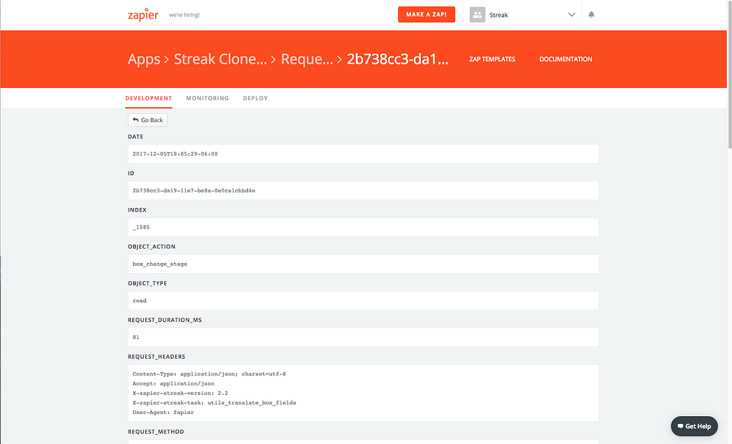Switch to the MONITORING tab
The height and width of the screenshot is (444, 732).
(207, 99)
